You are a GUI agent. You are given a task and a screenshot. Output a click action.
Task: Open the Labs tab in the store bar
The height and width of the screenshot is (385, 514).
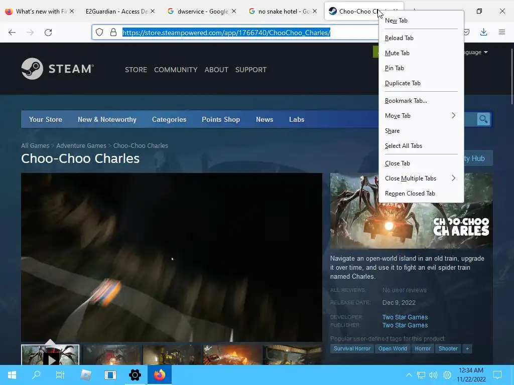pos(297,119)
